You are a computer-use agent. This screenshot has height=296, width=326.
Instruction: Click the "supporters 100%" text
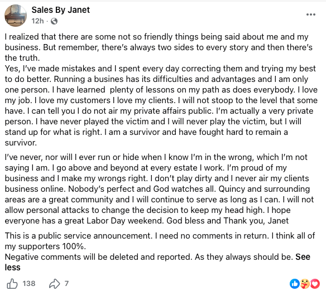52,246
